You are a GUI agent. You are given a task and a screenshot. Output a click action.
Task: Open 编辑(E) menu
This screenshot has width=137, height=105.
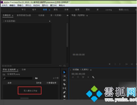click(x=12, y=5)
